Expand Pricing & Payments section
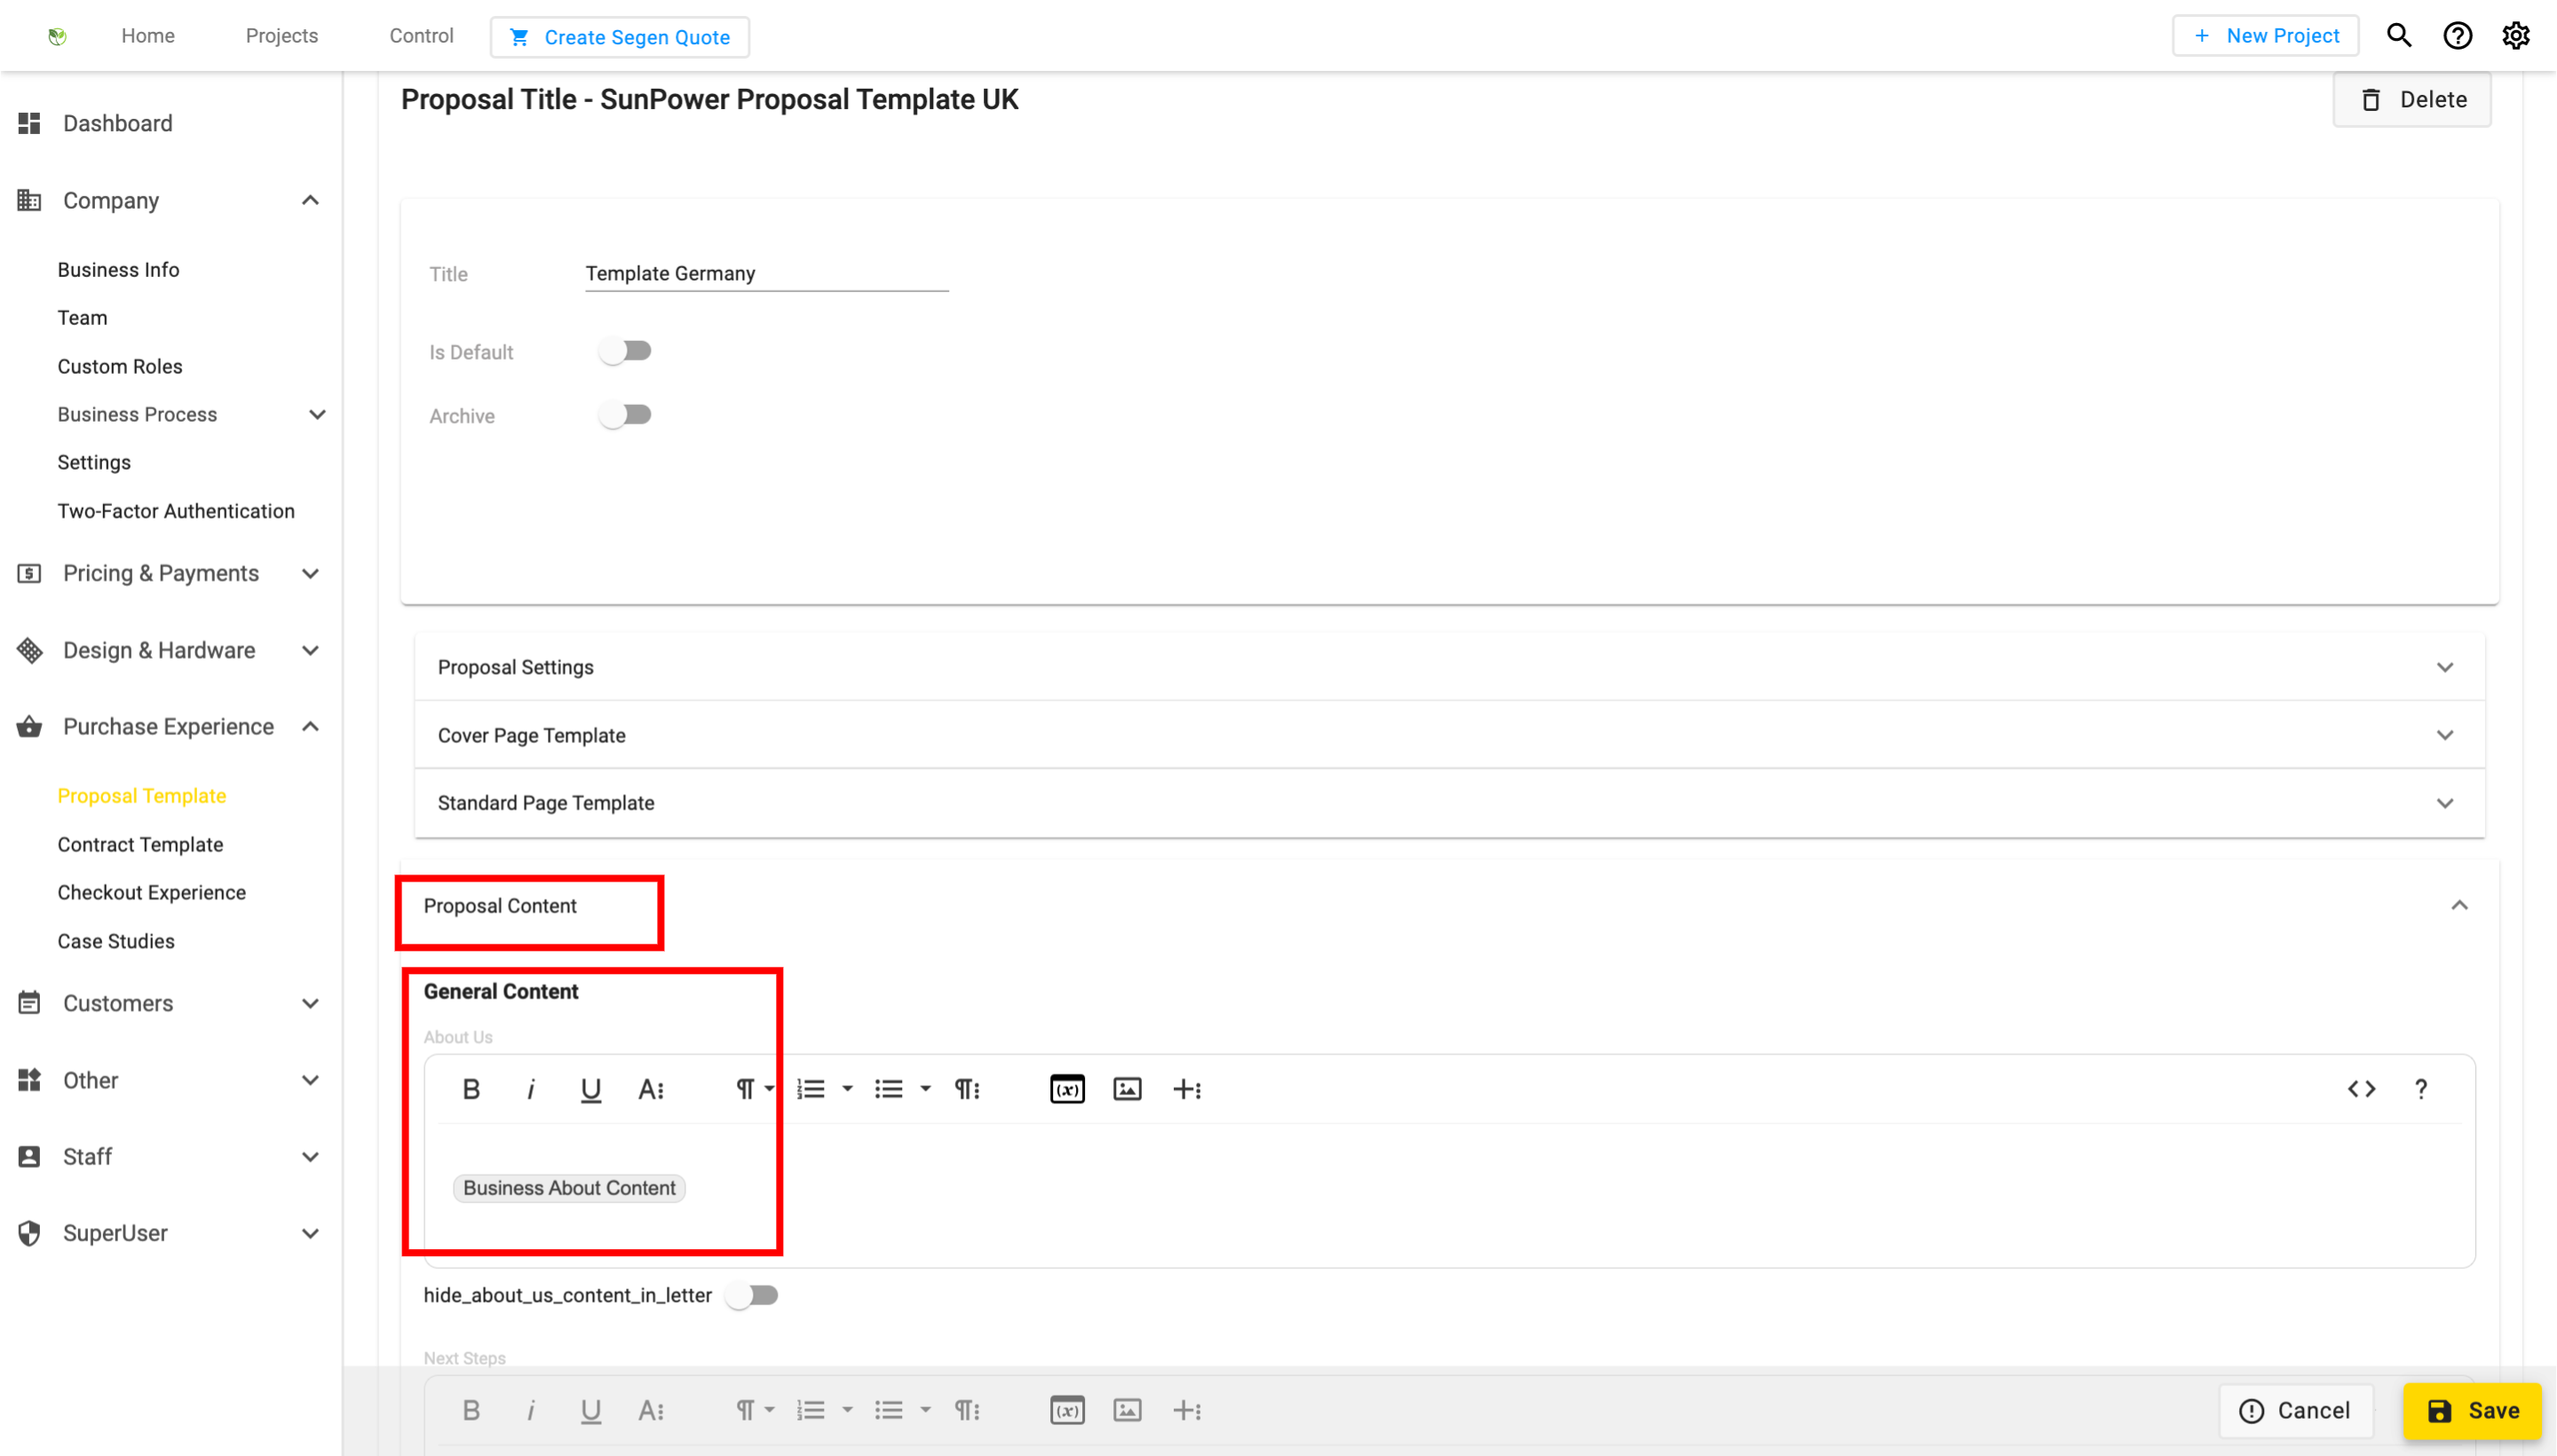This screenshot has width=2557, height=1456. [x=310, y=574]
